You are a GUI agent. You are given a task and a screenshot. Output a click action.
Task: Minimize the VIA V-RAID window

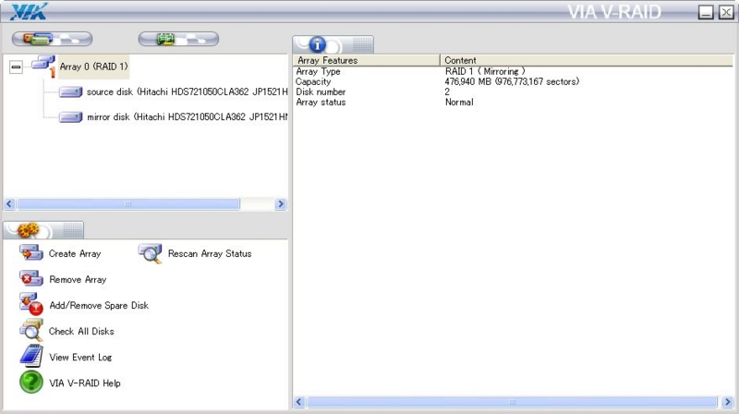pos(706,12)
